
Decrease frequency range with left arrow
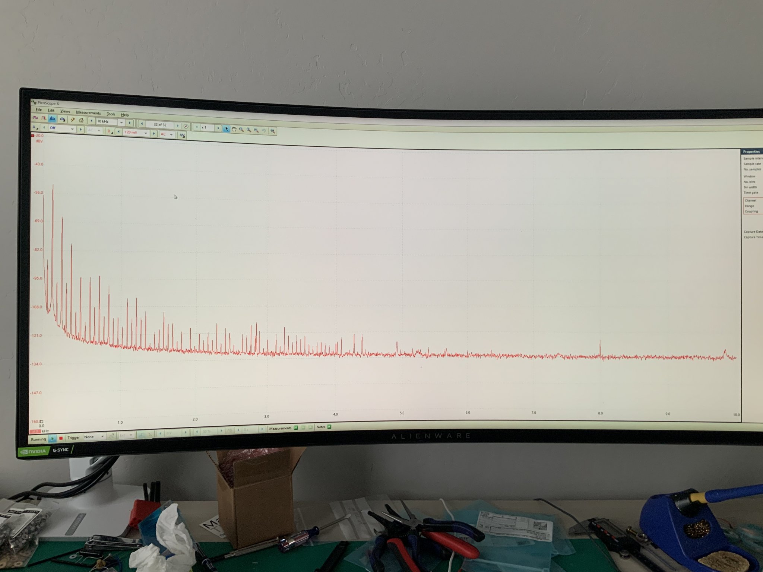[92, 121]
